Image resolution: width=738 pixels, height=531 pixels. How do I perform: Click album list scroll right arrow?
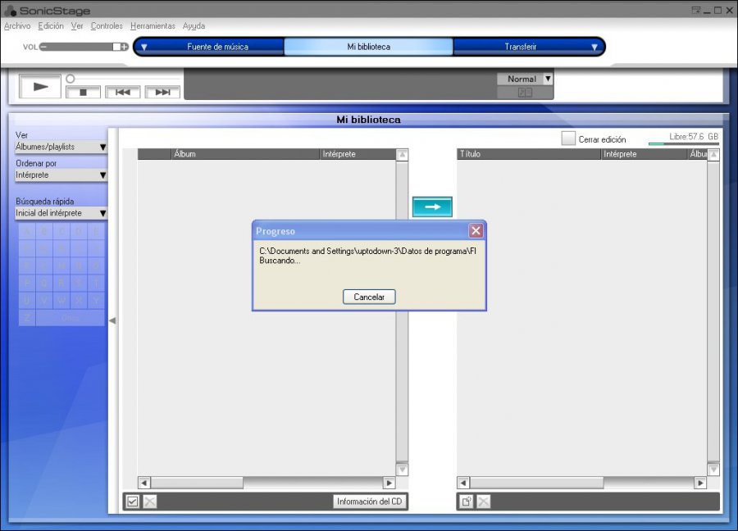click(389, 483)
